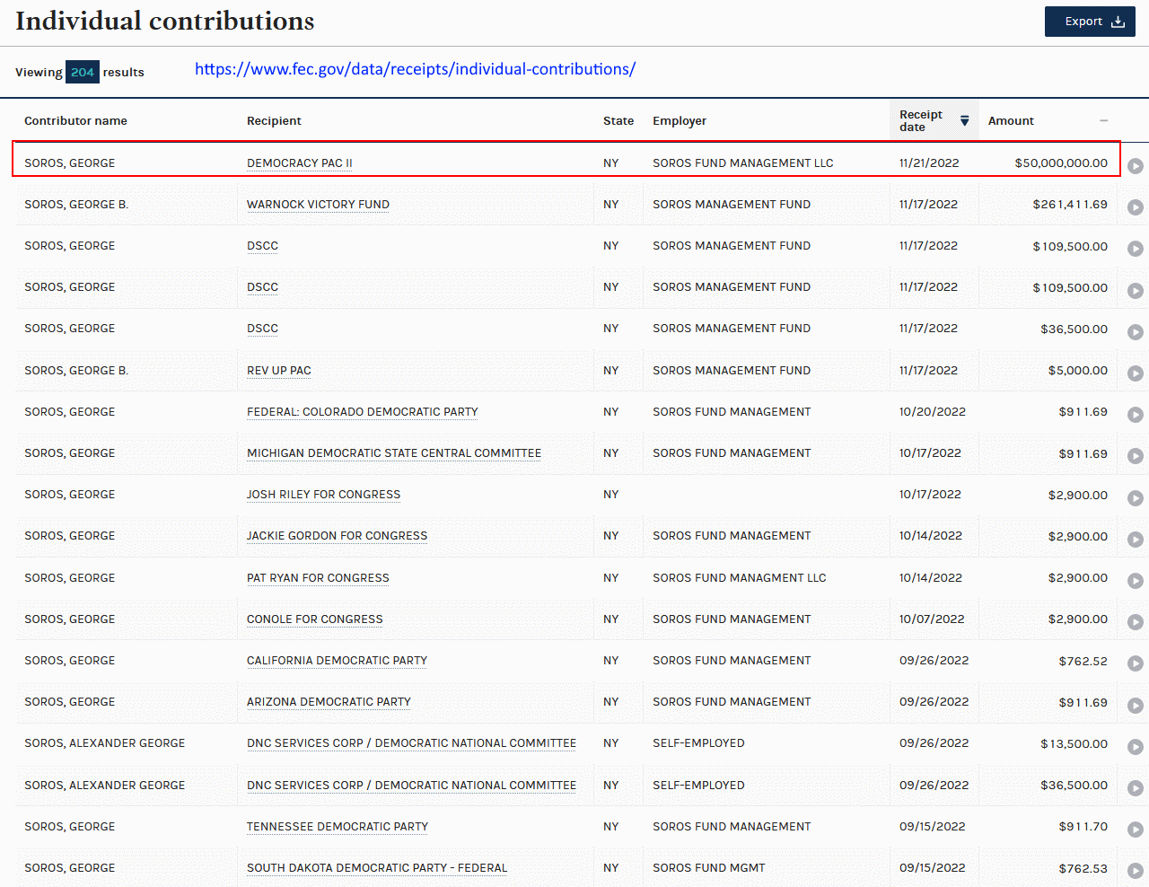Visit the Josh Riley for Congress link
Screen dimensions: 1149x887
(323, 495)
